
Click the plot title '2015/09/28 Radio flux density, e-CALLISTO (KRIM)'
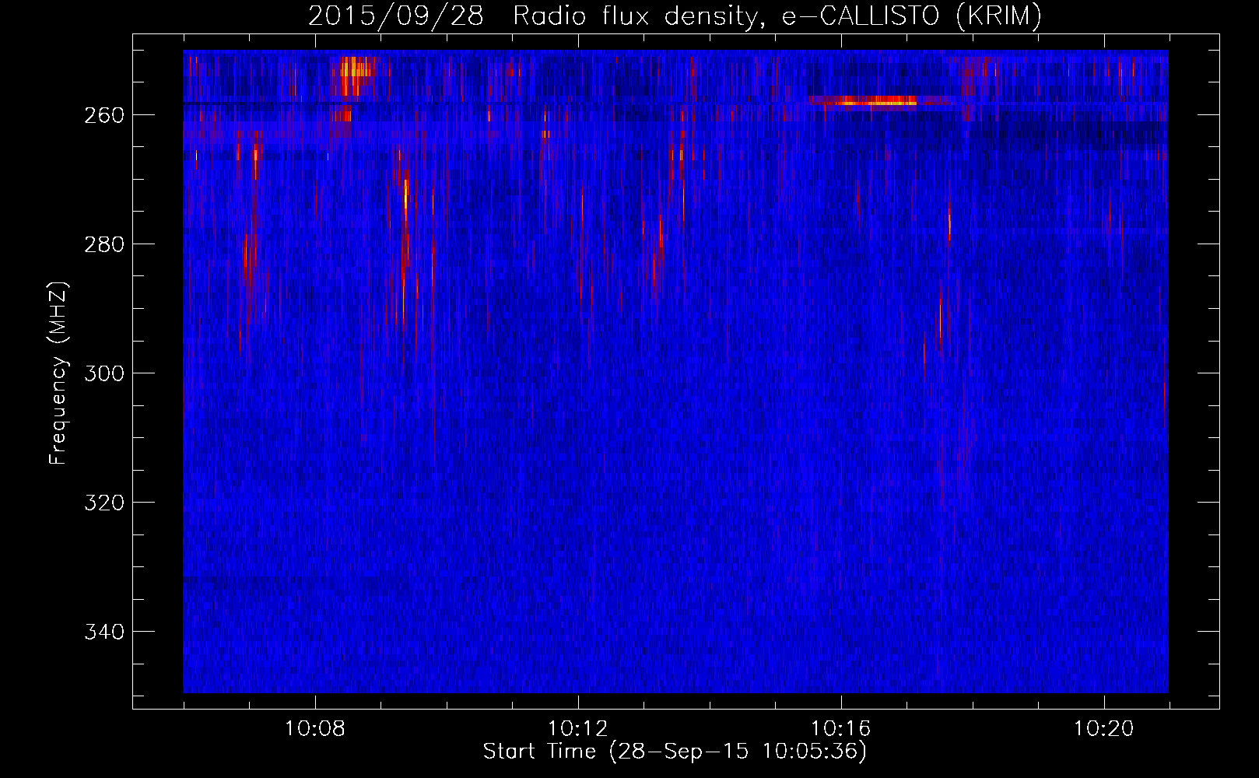(x=675, y=16)
